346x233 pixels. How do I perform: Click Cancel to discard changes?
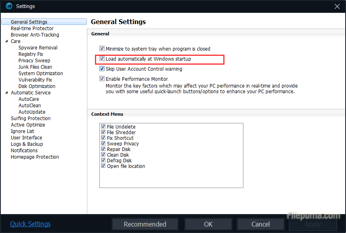(x=260, y=224)
